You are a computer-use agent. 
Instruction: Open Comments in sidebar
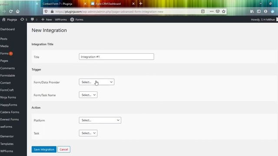coord(7,68)
